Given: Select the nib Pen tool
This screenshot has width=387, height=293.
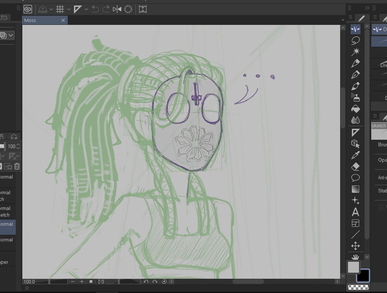Looking at the screenshot, I should click(x=356, y=75).
